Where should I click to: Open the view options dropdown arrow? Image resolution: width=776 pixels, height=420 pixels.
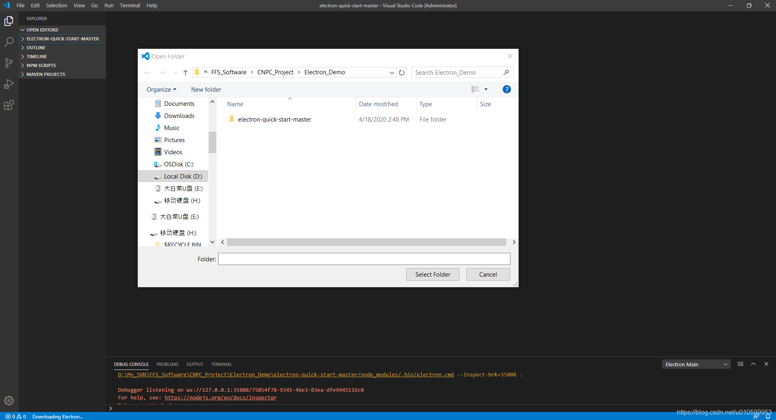click(486, 89)
